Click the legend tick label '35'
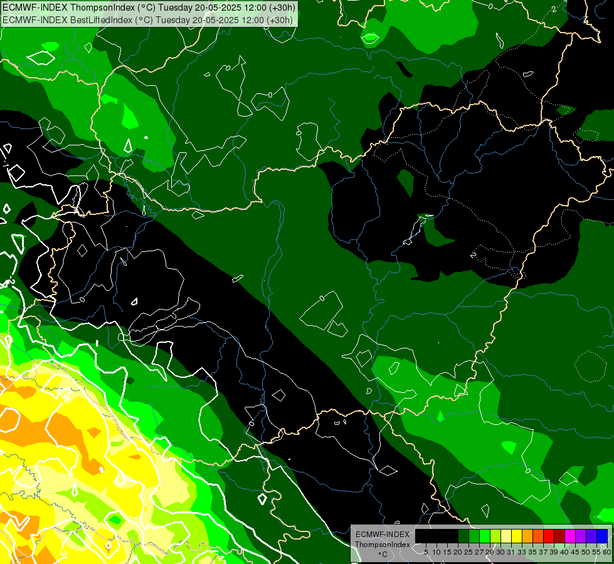 (x=533, y=552)
